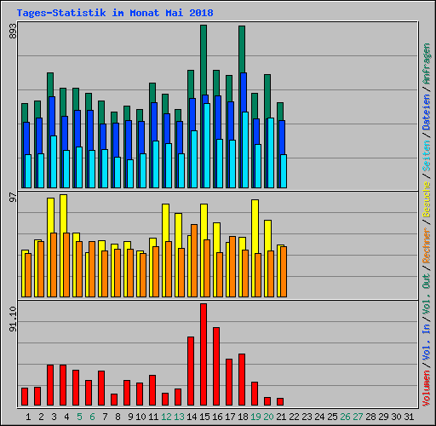
Task: Click day label 31 on the x-axis
Action: pyautogui.click(x=409, y=417)
